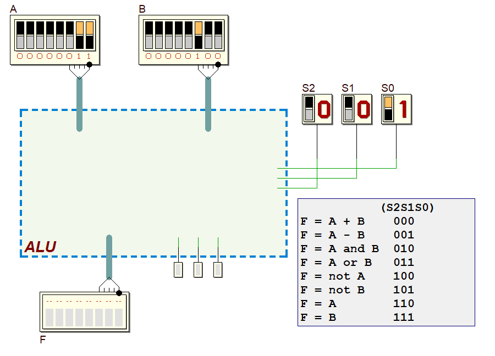Select the thick bus wire from B
This screenshot has width=495, height=356.
pyautogui.click(x=208, y=104)
